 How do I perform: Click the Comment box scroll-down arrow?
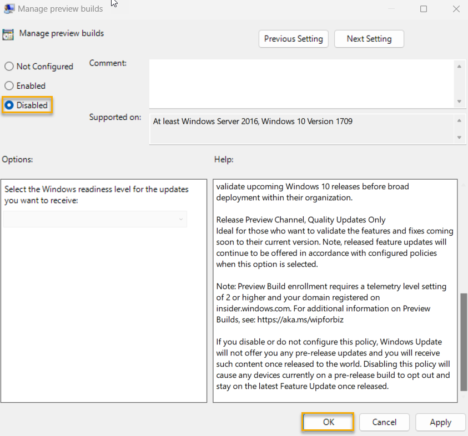(460, 100)
